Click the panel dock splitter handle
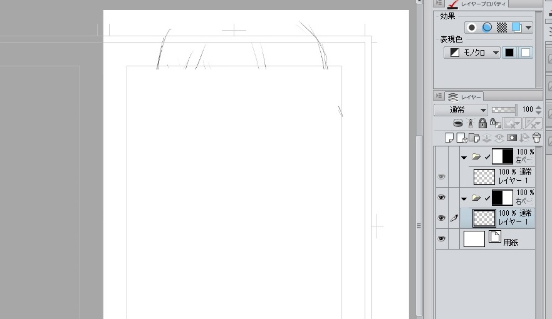This screenshot has height=319, width=552. [x=419, y=226]
